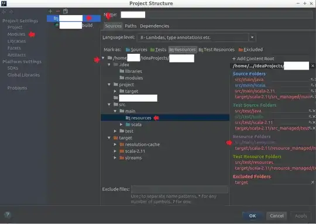Viewport: 316px width, 224px height.
Task: Click the IntelliJ window app icon
Action: (4, 4)
